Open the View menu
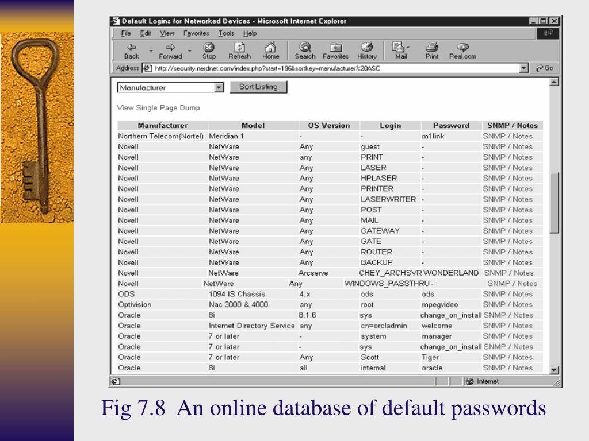Image resolution: width=589 pixels, height=441 pixels. (167, 33)
